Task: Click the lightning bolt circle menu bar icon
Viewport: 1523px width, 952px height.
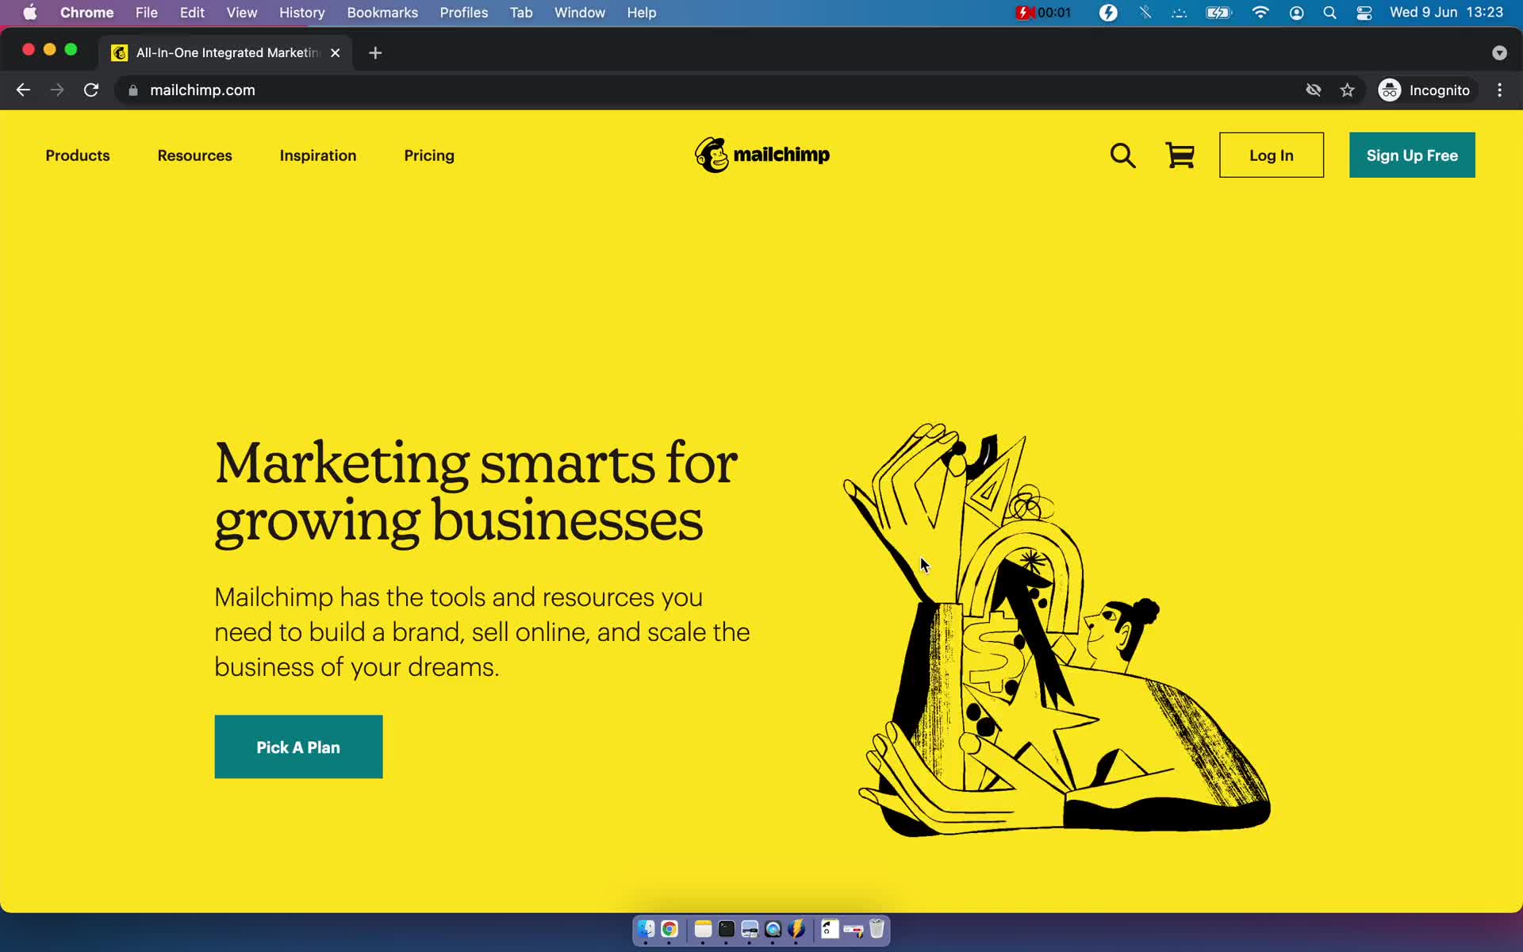Action: click(x=1108, y=13)
